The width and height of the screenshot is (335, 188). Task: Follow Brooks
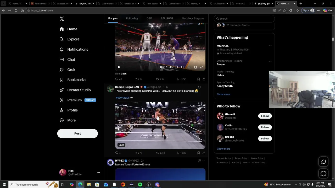coord(265,138)
